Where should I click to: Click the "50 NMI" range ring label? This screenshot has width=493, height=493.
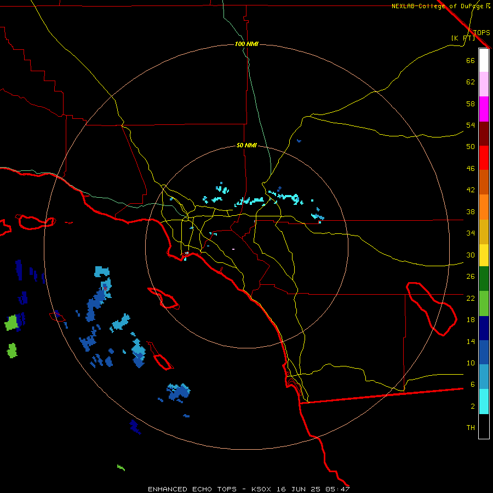click(x=246, y=145)
